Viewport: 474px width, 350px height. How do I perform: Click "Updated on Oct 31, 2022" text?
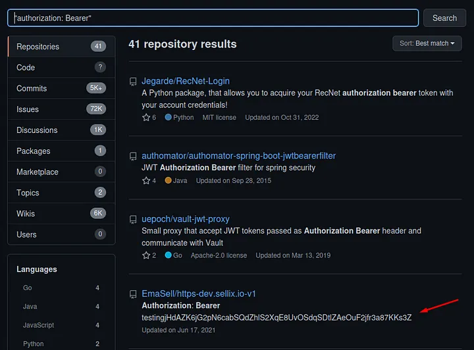(x=282, y=117)
